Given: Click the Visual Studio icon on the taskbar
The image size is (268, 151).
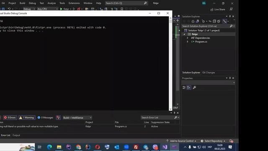Looking at the screenshot, I should (x=165, y=147).
